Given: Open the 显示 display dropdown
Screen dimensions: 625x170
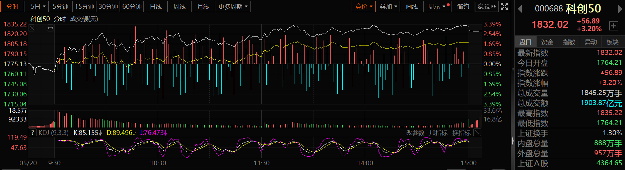Looking at the screenshot, I should pos(437,6).
